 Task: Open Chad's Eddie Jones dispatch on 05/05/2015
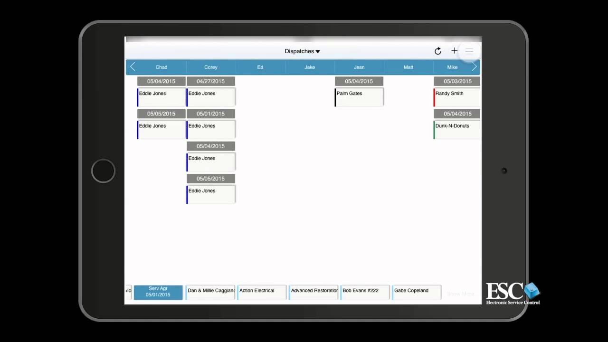pyautogui.click(x=161, y=130)
